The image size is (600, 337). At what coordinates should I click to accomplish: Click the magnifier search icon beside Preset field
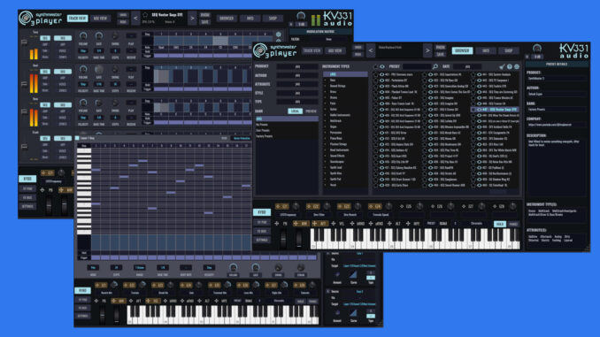click(x=435, y=66)
